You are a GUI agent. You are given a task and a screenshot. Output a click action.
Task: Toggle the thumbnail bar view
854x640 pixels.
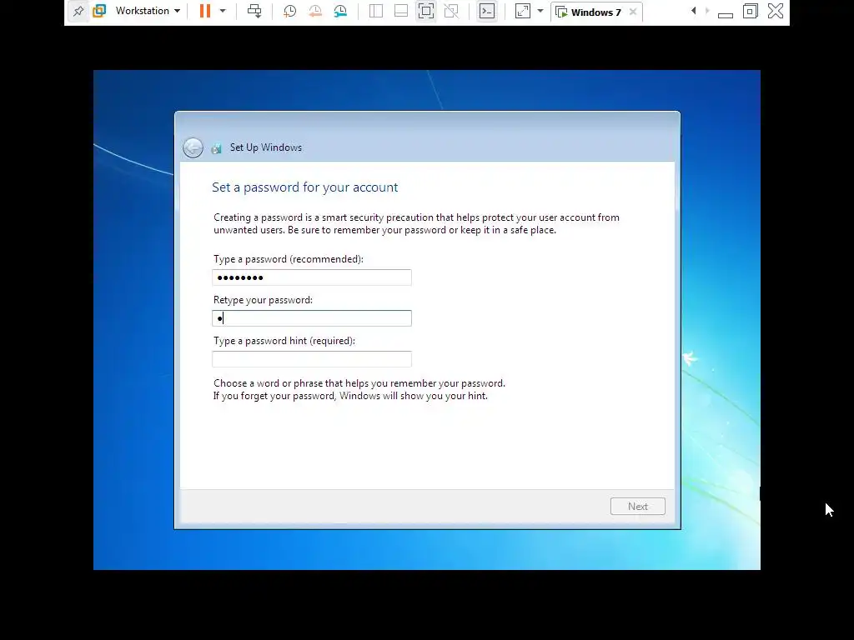pos(401,11)
